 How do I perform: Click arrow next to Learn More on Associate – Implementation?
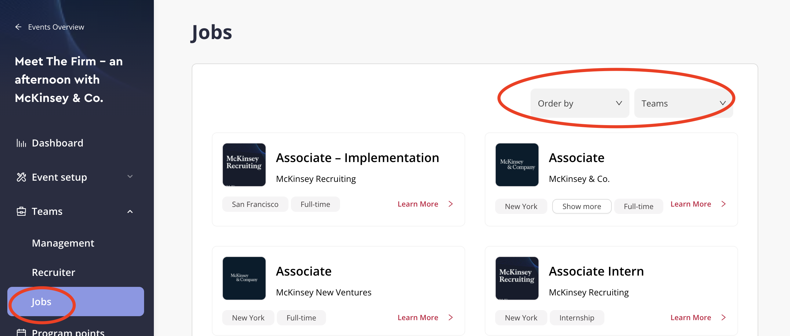click(451, 204)
